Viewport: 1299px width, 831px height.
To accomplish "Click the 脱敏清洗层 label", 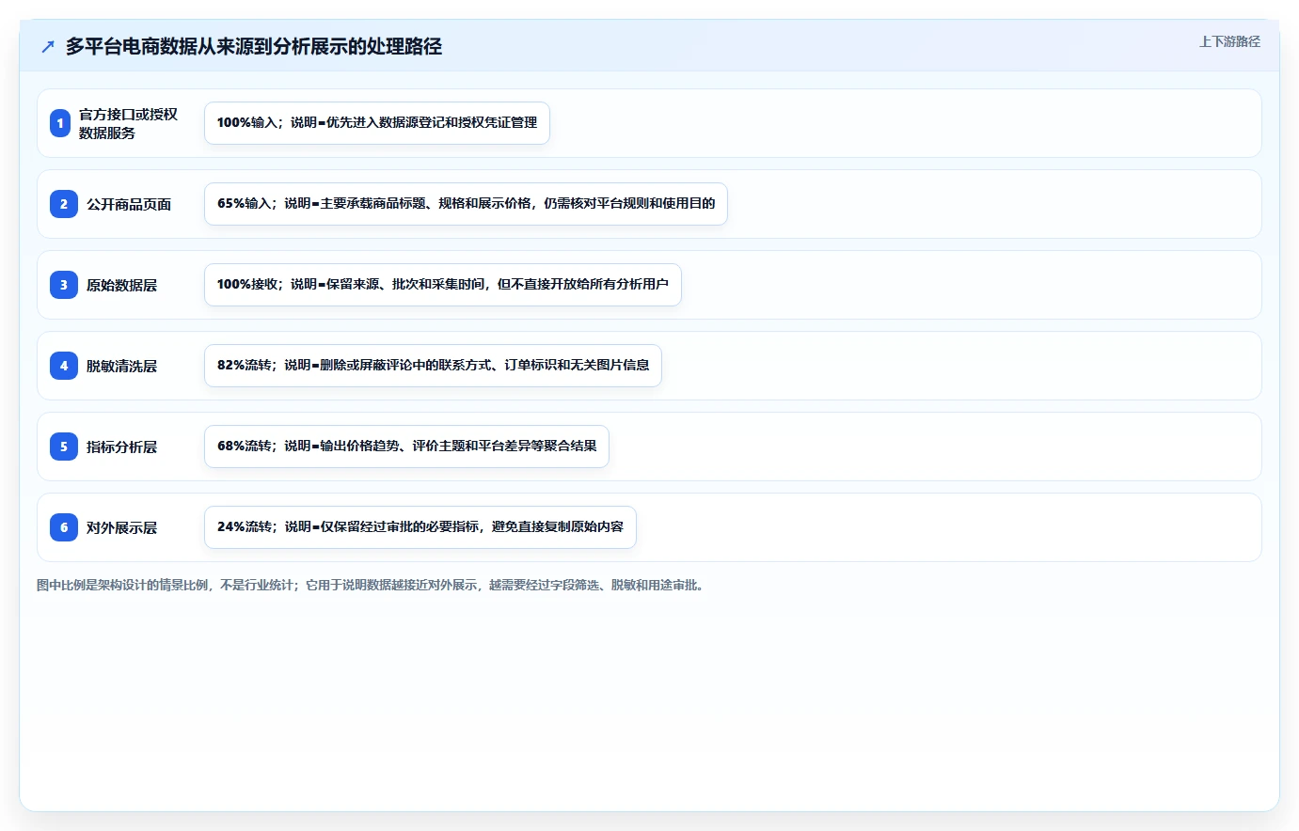I will [x=121, y=366].
